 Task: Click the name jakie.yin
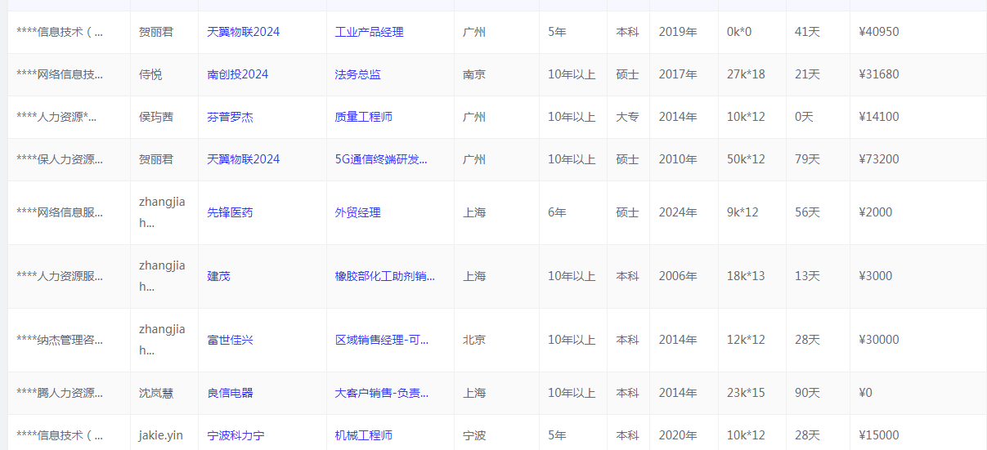[161, 435]
